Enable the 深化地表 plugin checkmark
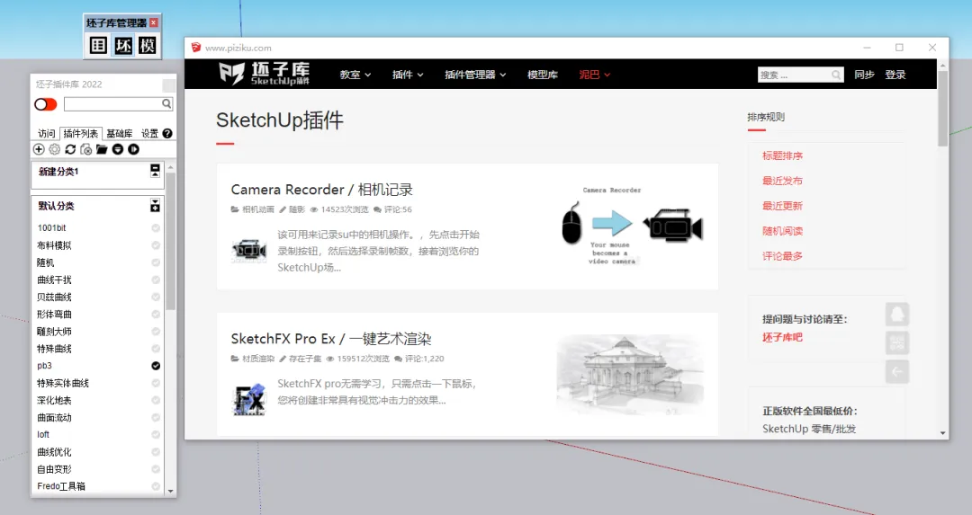This screenshot has height=515, width=972. [x=156, y=401]
